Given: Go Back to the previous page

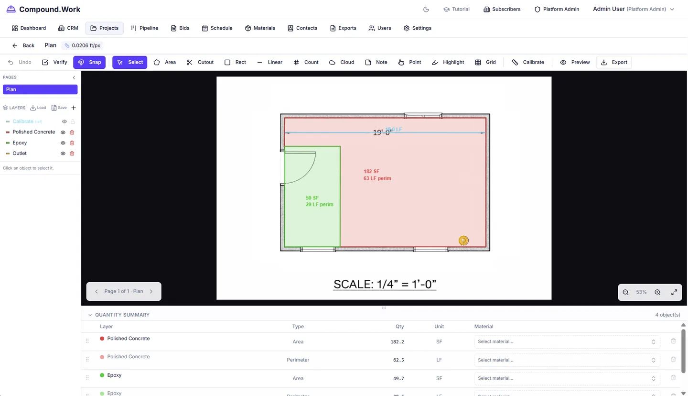Looking at the screenshot, I should click(x=23, y=45).
